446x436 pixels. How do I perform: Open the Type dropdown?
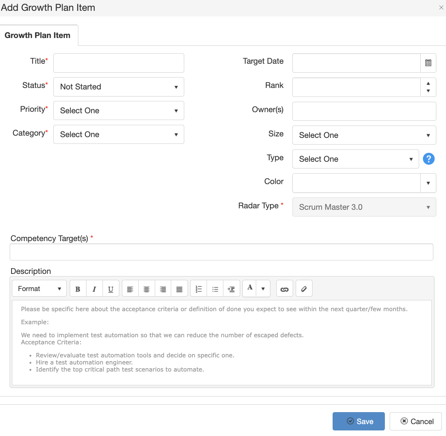(355, 159)
